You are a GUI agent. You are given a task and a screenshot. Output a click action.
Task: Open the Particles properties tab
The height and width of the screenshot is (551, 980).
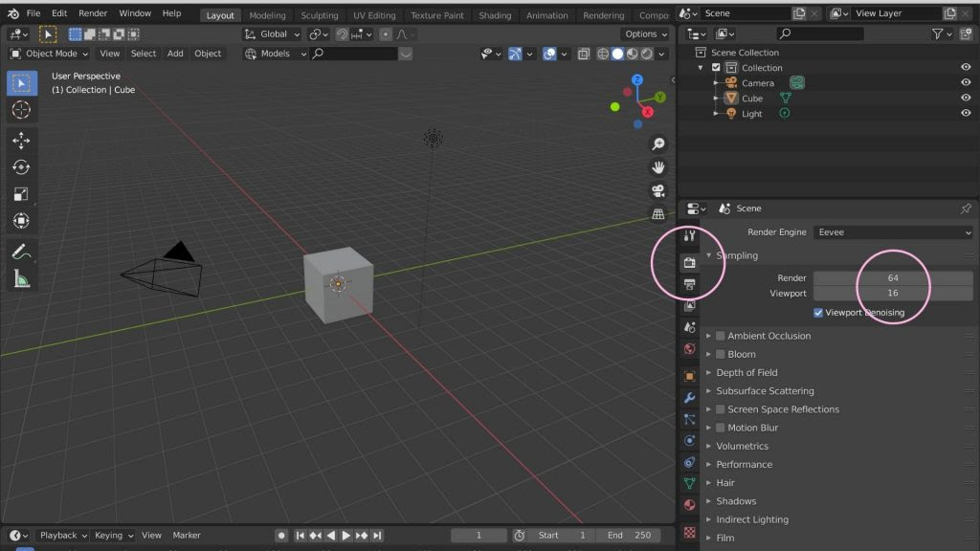point(689,420)
